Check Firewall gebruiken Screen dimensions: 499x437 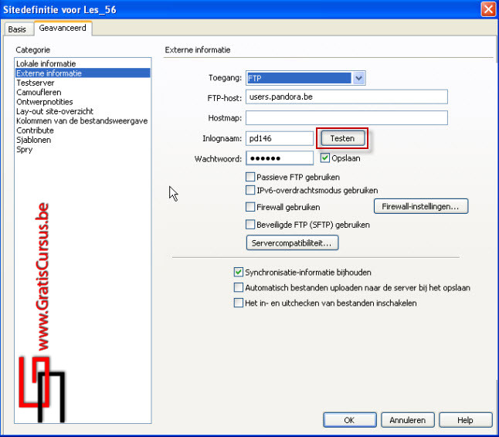point(250,207)
